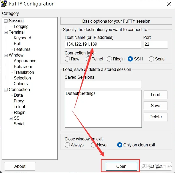Screen dimensions: 175x173
Task: Collapse the Window tree node
Action: coord(6,55)
